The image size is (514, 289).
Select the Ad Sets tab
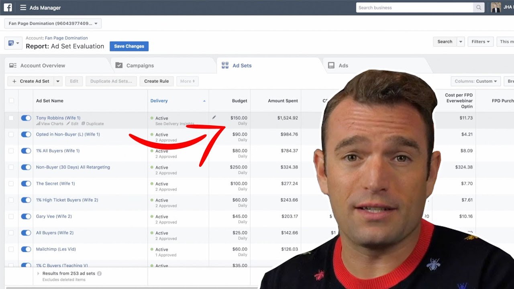pyautogui.click(x=269, y=65)
